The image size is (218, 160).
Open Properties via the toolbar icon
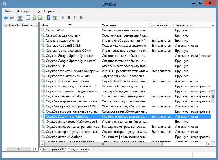click(28, 18)
